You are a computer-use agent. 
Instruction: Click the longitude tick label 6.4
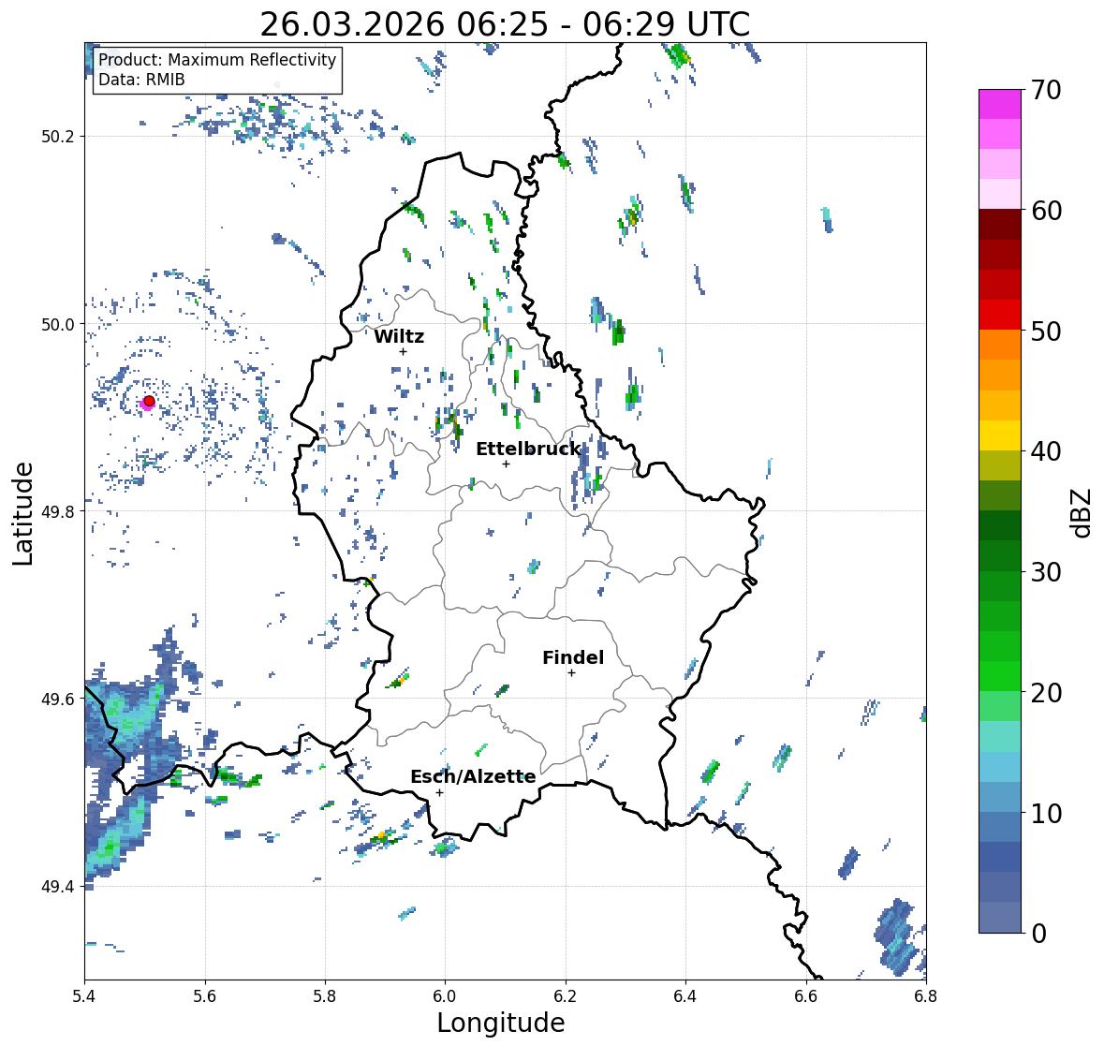pyautogui.click(x=685, y=996)
